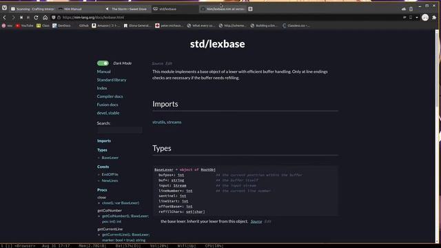Image resolution: width=441 pixels, height=248 pixels.
Task: Click the reader view icon in address bar
Action: coord(404,17)
